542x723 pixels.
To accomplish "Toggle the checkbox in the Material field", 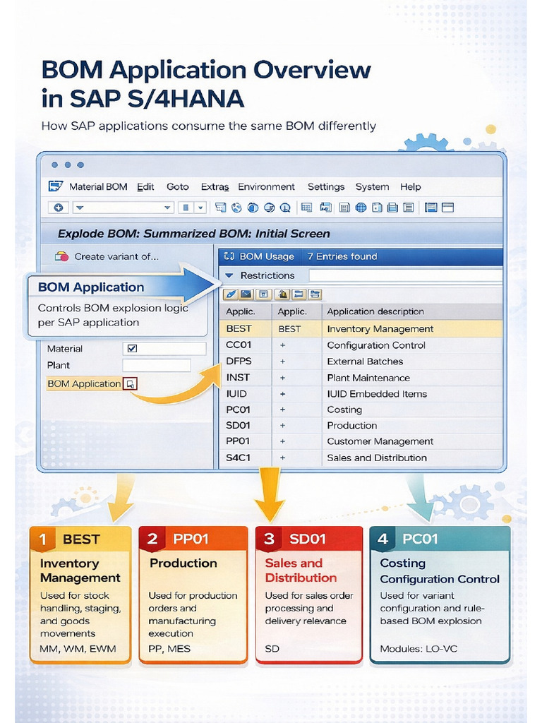I will click(x=132, y=348).
